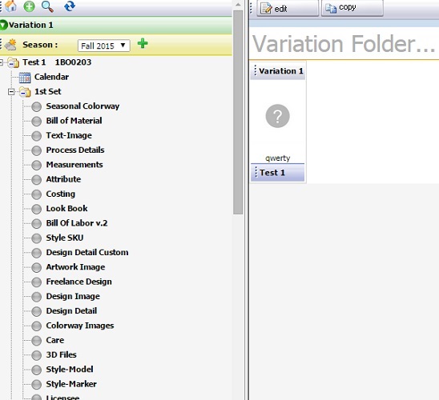Select the Bill of Material status circle
The width and height of the screenshot is (439, 400).
coord(36,121)
